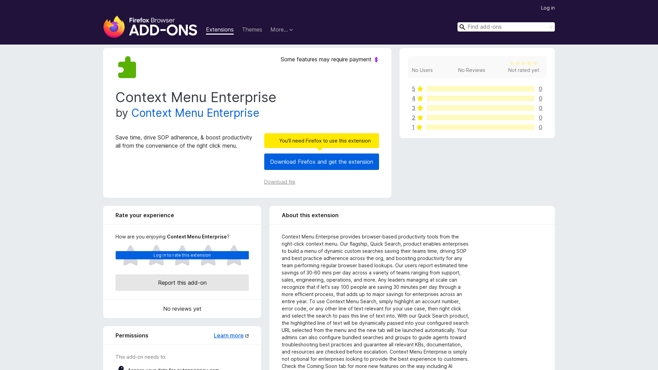Click the 1-star rating bar
Viewport: 658px width, 370px height.
tap(480, 127)
